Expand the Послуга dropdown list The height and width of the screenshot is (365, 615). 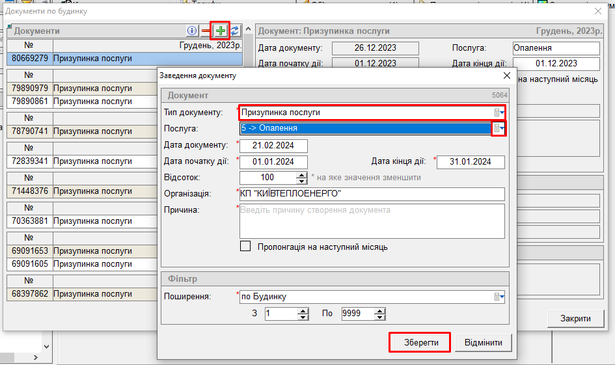click(x=499, y=129)
